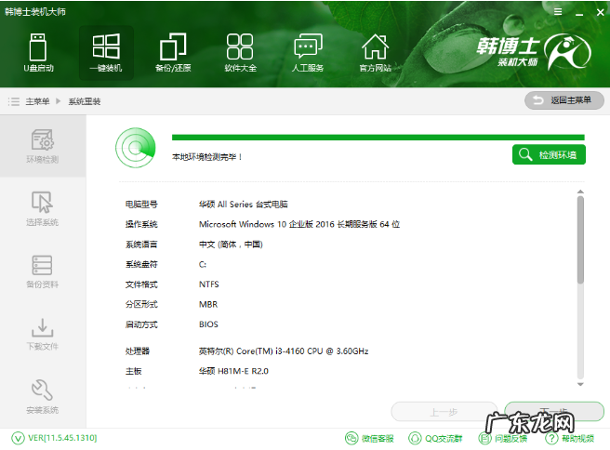Open 备份/还原 from the toolbar

(x=173, y=53)
